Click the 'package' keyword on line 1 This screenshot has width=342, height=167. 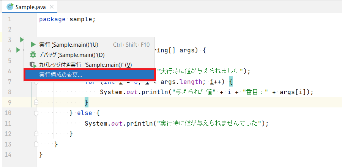[52, 19]
